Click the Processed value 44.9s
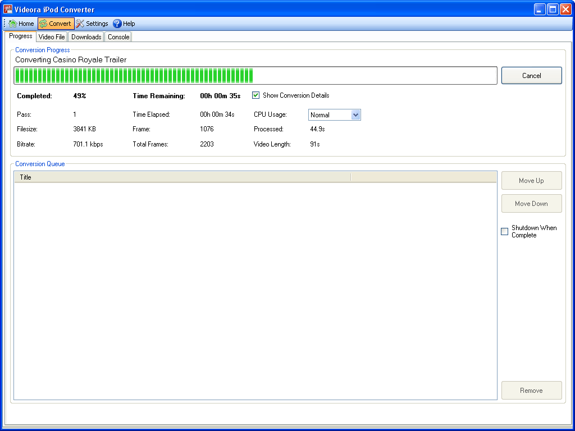This screenshot has height=431, width=575. [x=318, y=129]
